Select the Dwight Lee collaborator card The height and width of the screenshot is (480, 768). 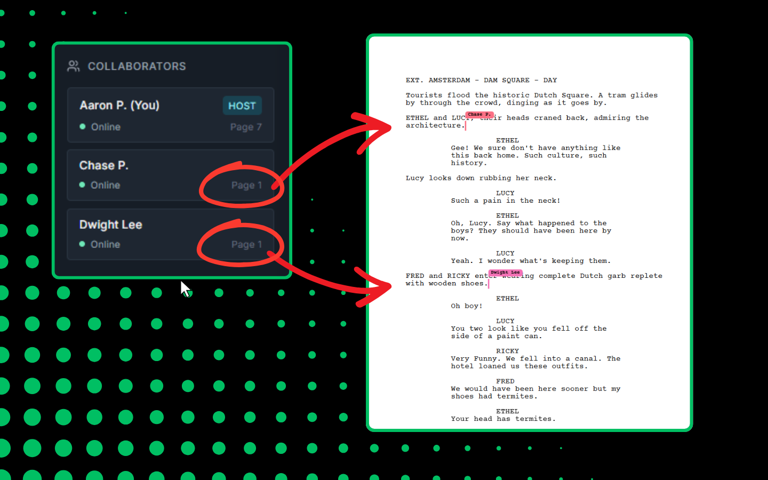click(x=171, y=234)
